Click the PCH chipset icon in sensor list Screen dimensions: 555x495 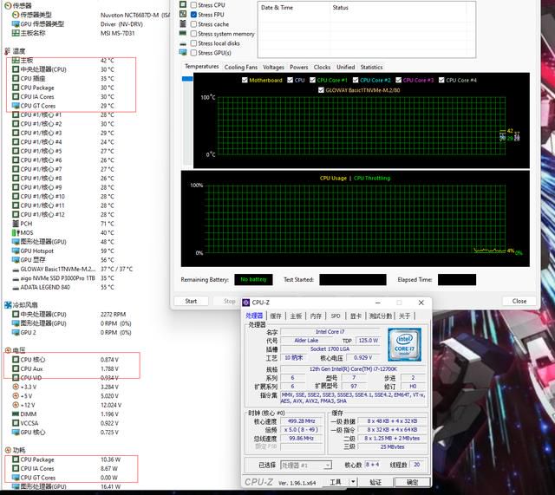[x=16, y=224]
